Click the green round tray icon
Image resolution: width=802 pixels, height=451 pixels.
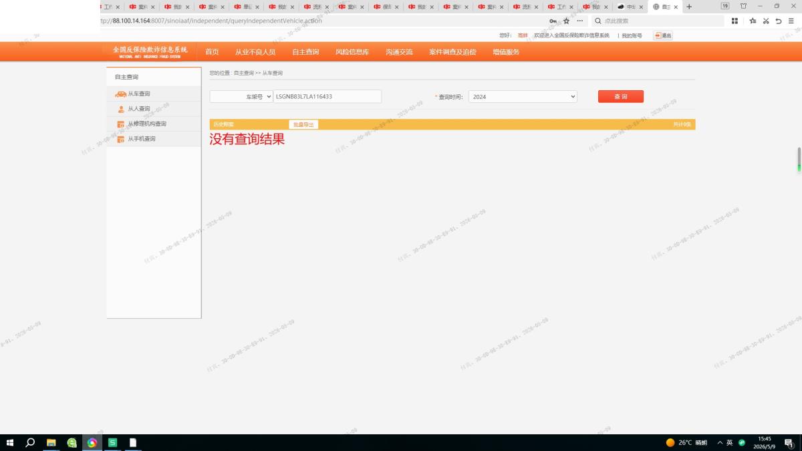click(742, 442)
